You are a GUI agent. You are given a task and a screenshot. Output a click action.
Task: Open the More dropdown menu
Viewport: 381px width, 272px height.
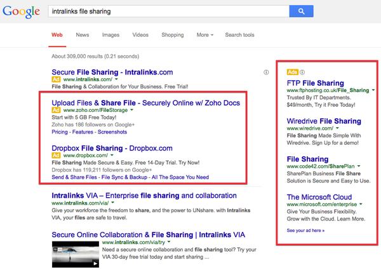[205, 35]
